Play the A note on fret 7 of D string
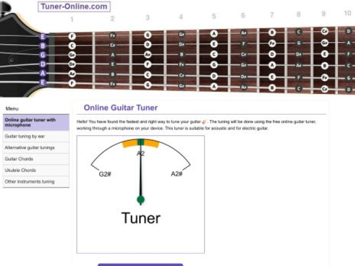The height and width of the screenshot is (266, 355). [272, 66]
